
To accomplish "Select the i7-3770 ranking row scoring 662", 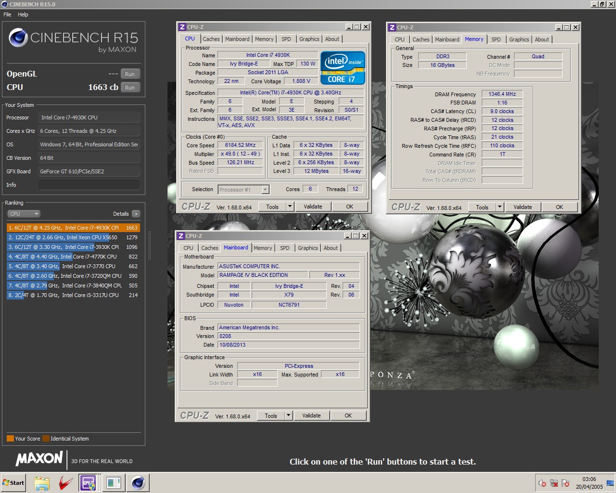I will (x=73, y=266).
